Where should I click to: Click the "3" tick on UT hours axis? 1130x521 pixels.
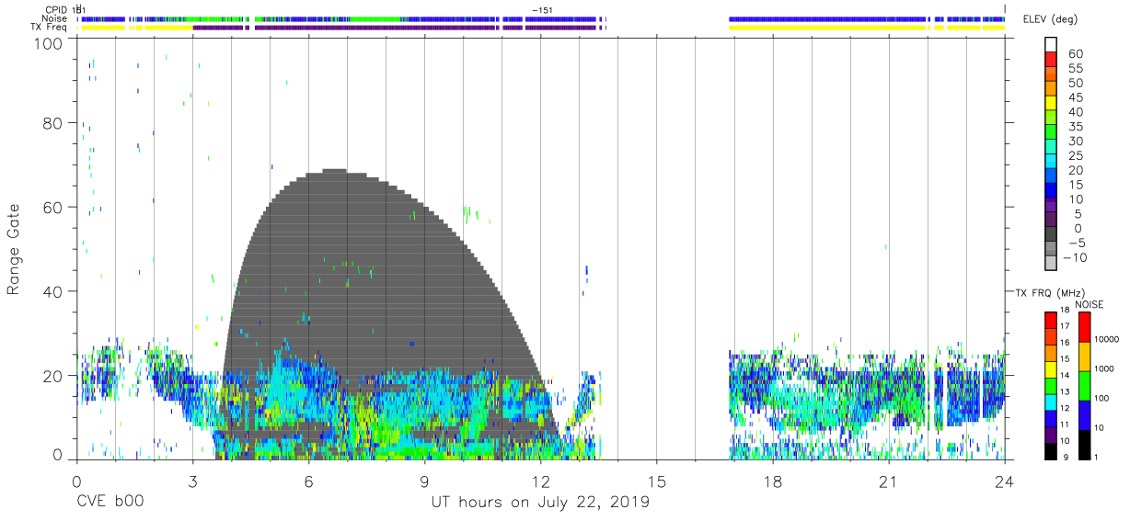pyautogui.click(x=192, y=481)
